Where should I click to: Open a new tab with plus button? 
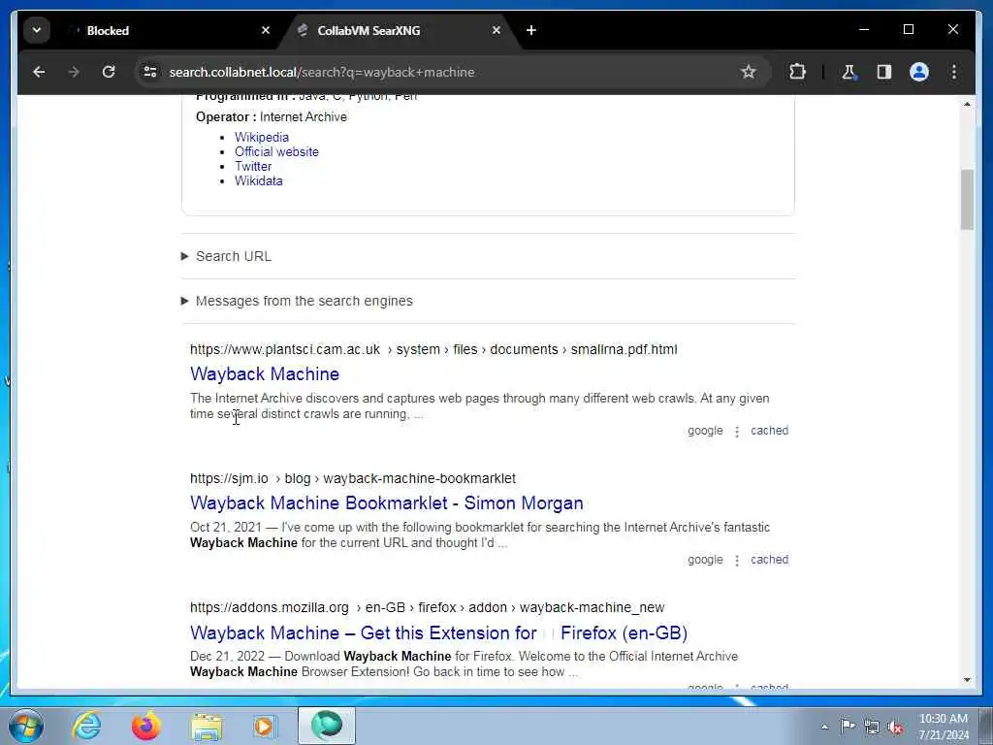531,30
